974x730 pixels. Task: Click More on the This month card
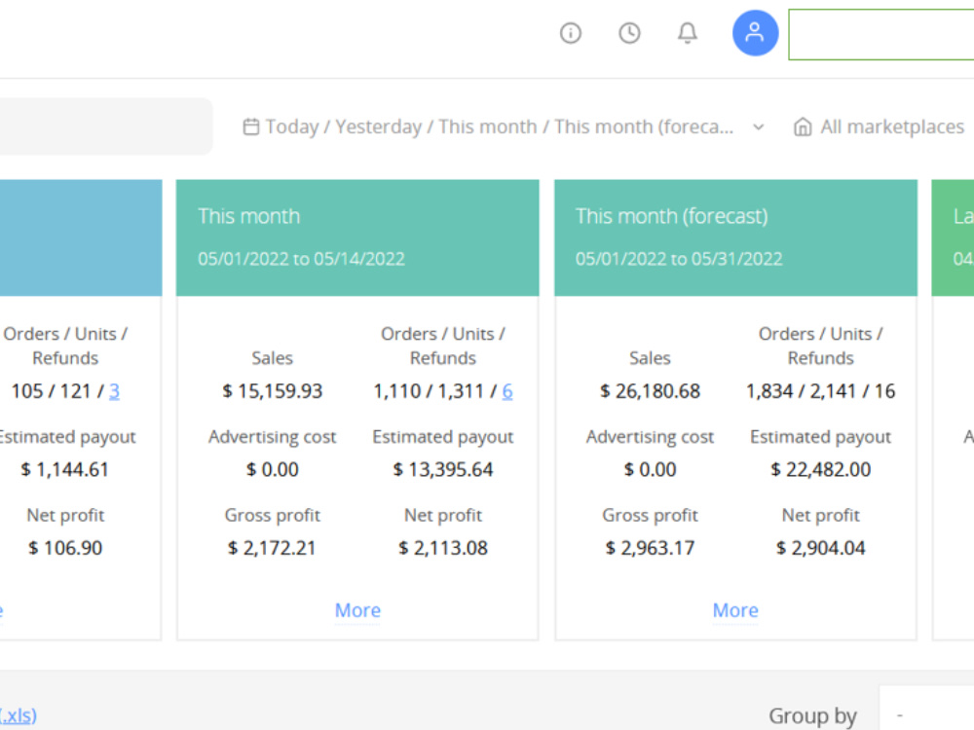pos(357,610)
